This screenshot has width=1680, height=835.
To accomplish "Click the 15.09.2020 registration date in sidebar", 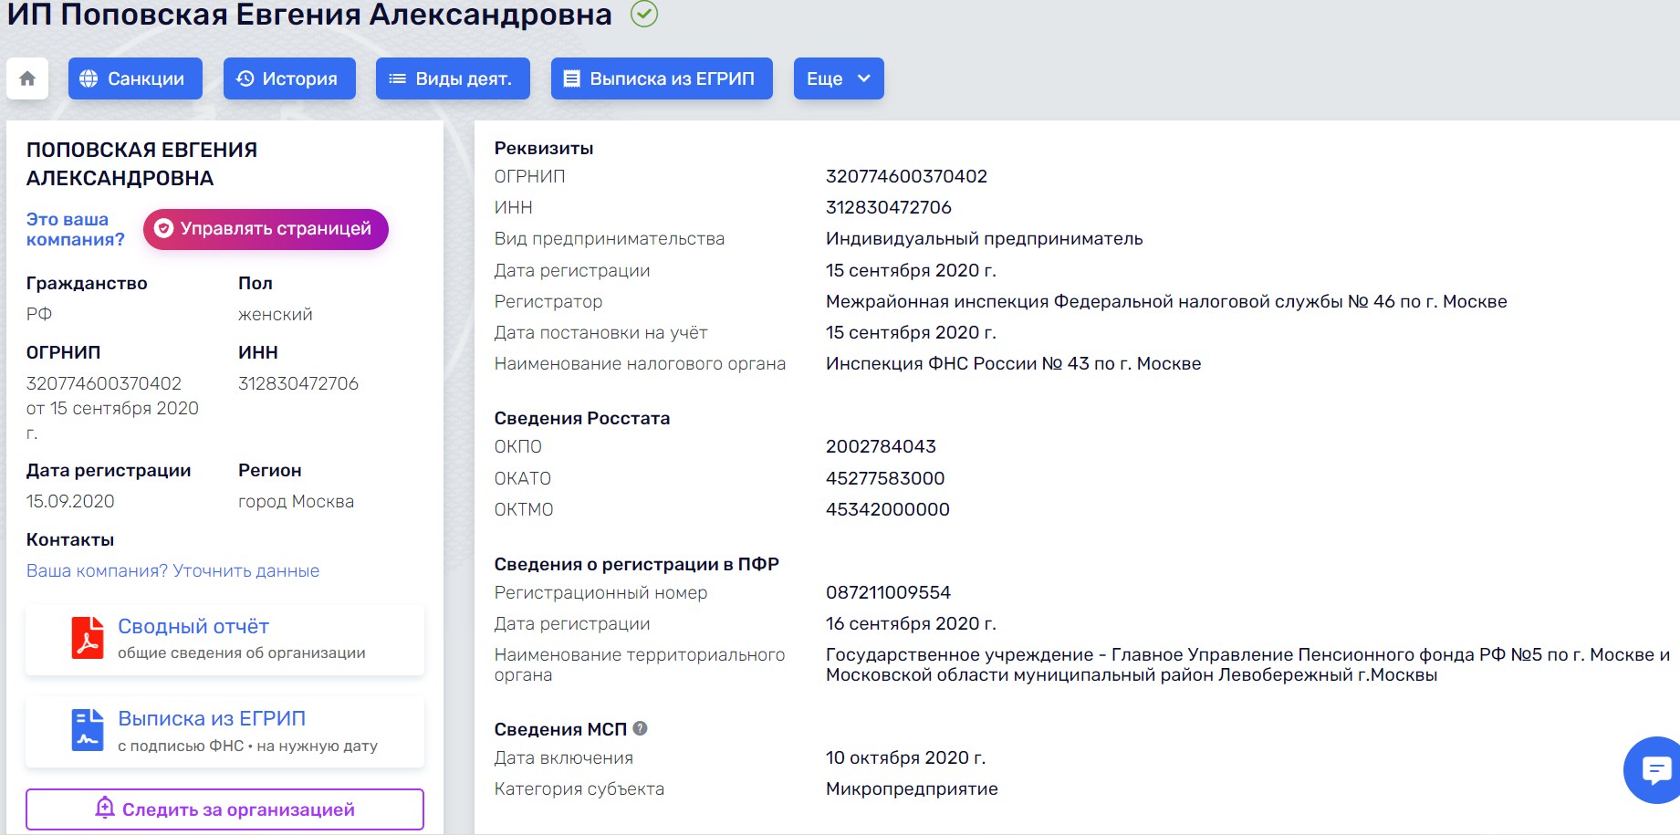I will coord(70,501).
